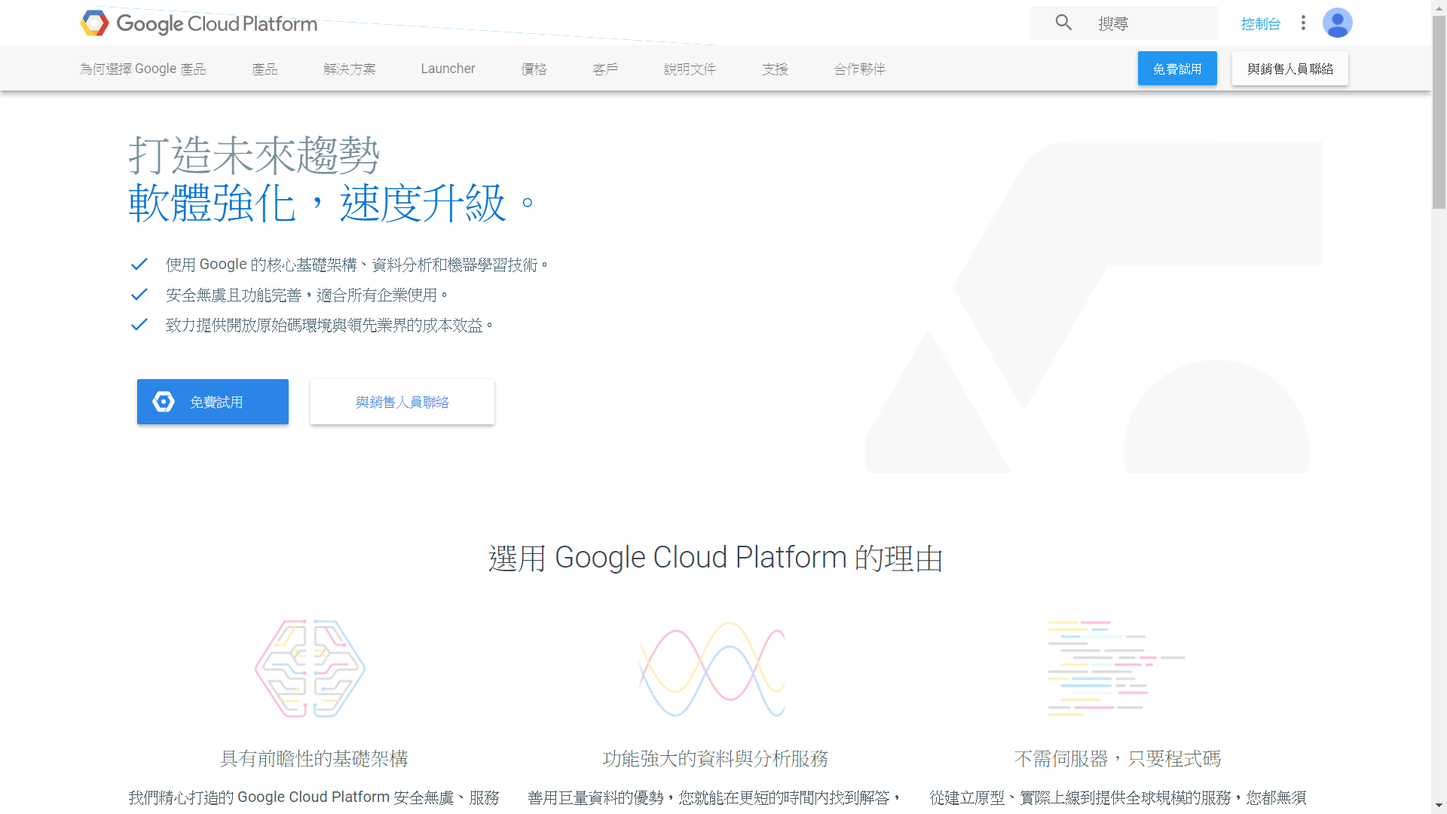Open the 價格 pricing menu item
Image resolution: width=1447 pixels, height=814 pixels.
click(534, 69)
